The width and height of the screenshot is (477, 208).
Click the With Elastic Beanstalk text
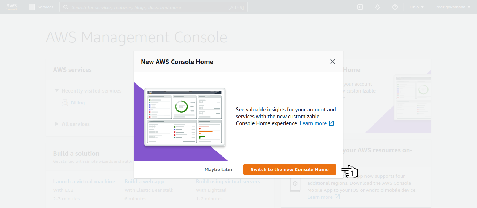[149, 190]
